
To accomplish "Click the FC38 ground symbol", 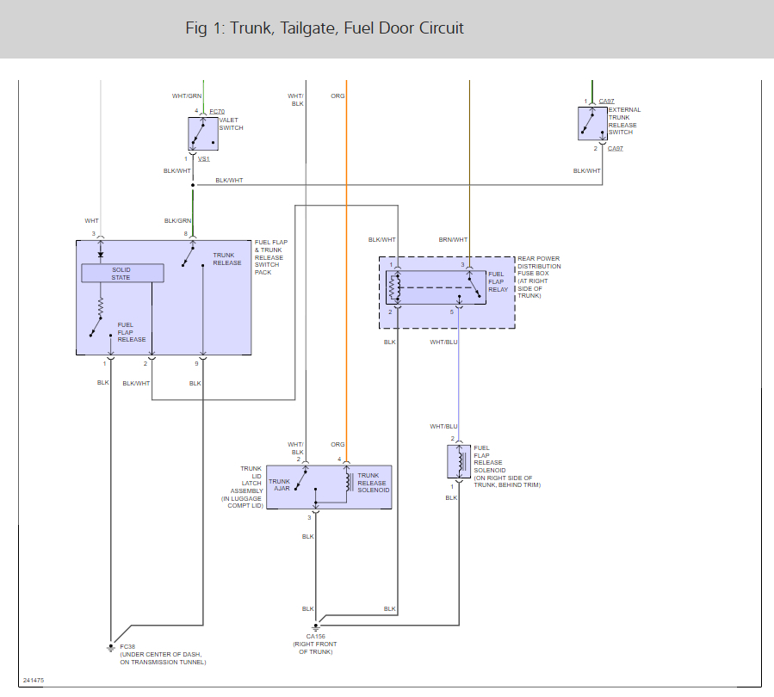I will coord(110,647).
